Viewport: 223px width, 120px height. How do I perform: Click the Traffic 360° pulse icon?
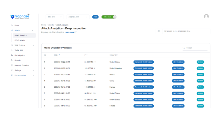12,50
